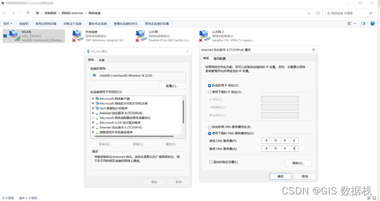Open the 组织 dropdown menu
Image resolution: width=380 pixels, height=201 pixels.
8,24
